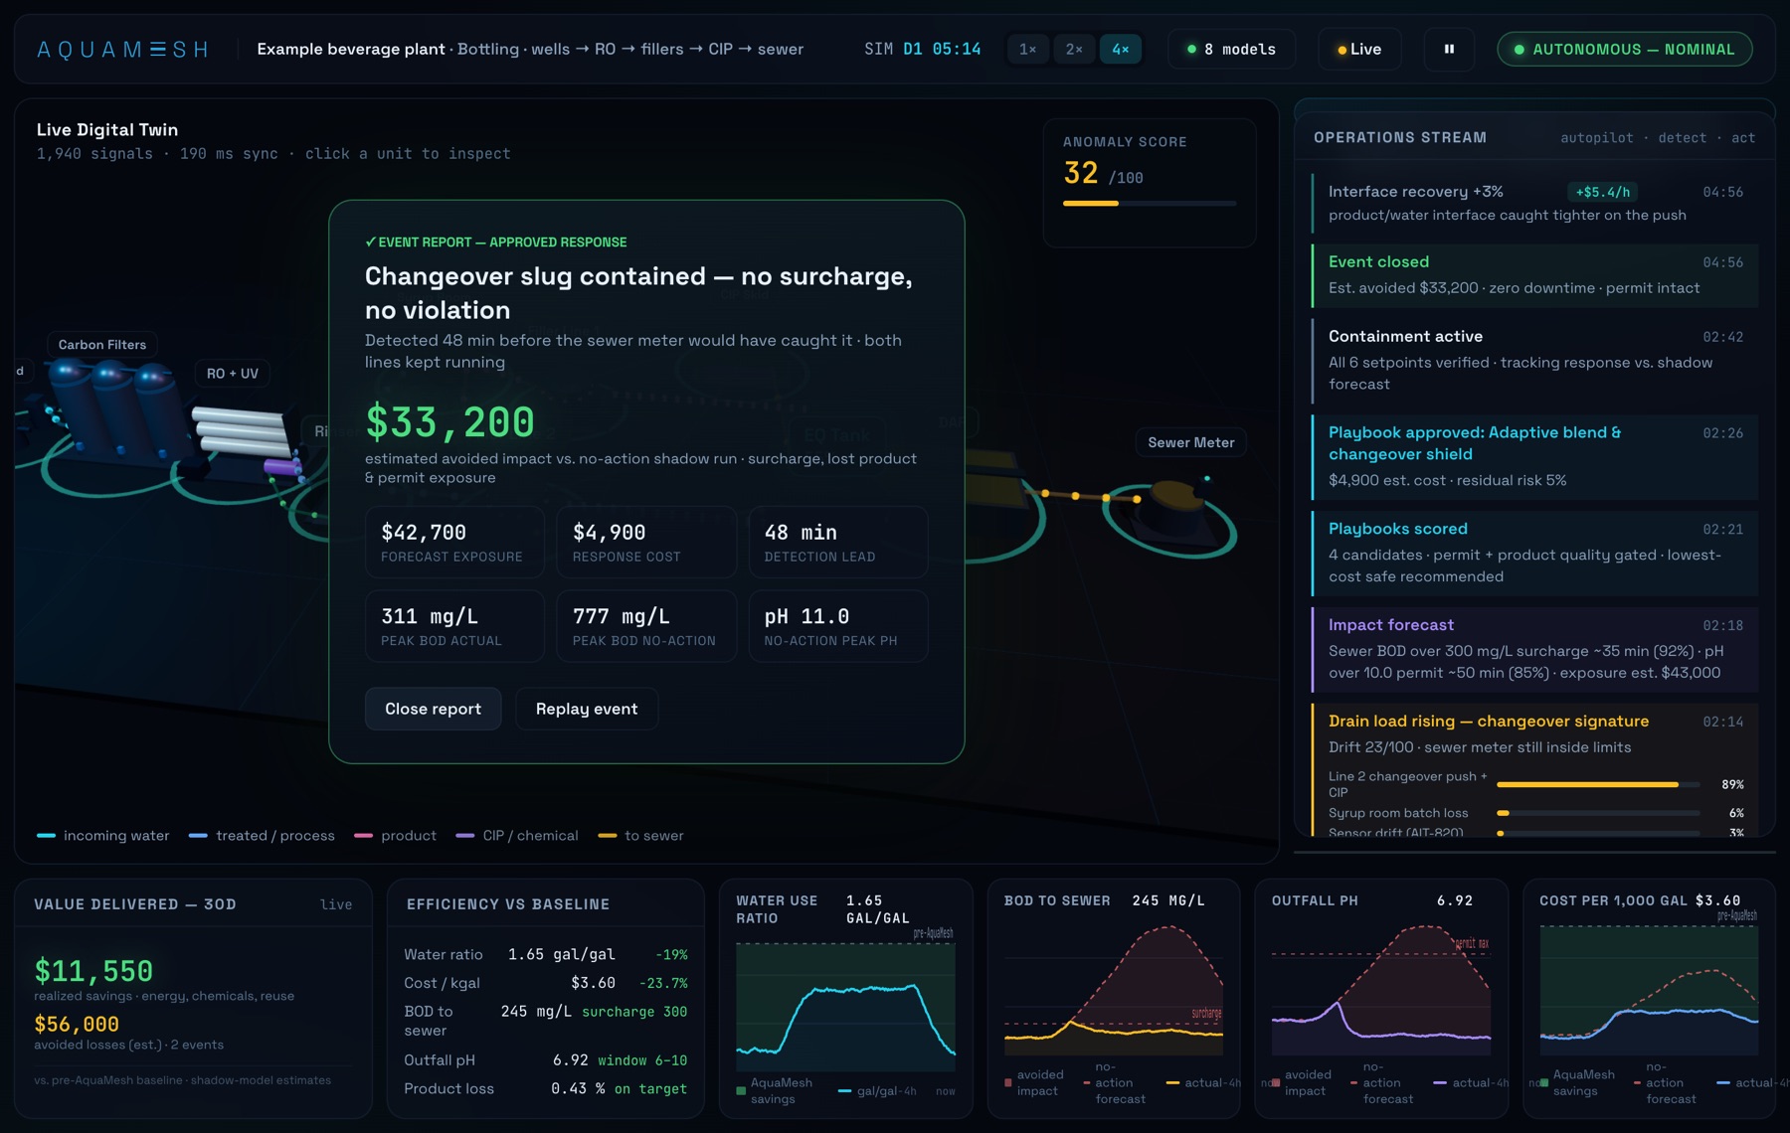Select the 48 min Detection Lead tile

click(x=837, y=542)
